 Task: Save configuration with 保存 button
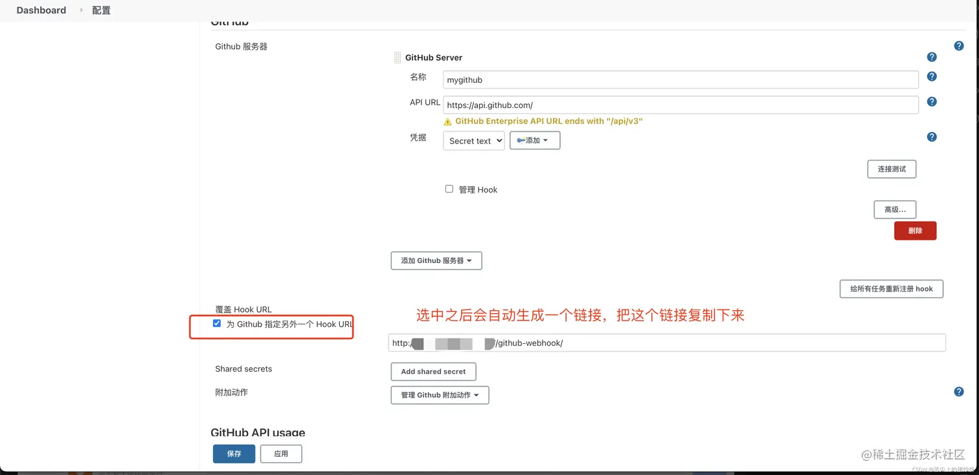click(x=234, y=454)
